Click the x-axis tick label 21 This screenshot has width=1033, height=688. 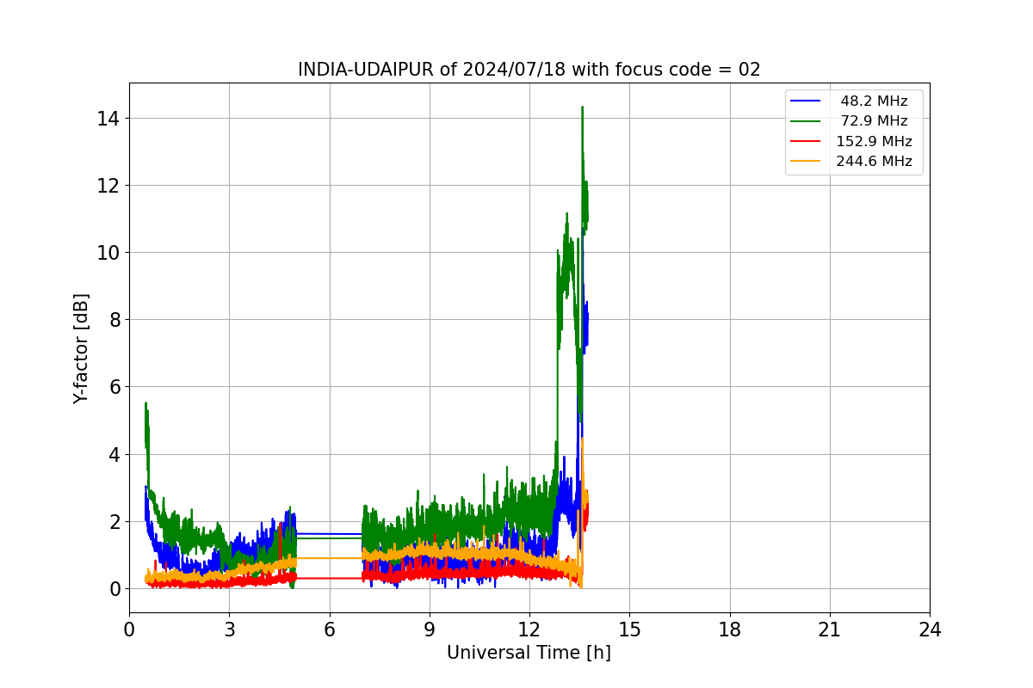[830, 630]
